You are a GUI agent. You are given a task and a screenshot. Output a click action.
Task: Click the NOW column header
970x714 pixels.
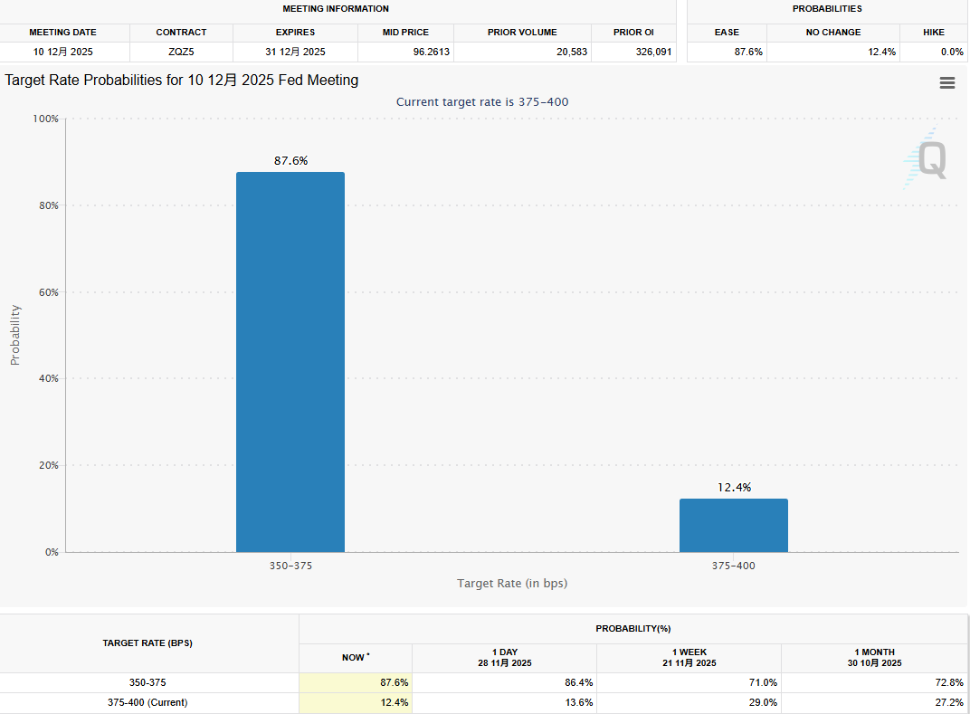tap(355, 658)
